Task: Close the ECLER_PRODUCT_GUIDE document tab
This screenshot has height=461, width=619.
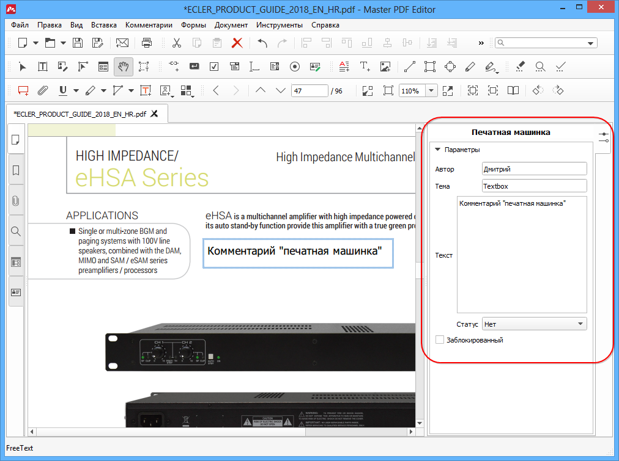Action: click(x=154, y=114)
